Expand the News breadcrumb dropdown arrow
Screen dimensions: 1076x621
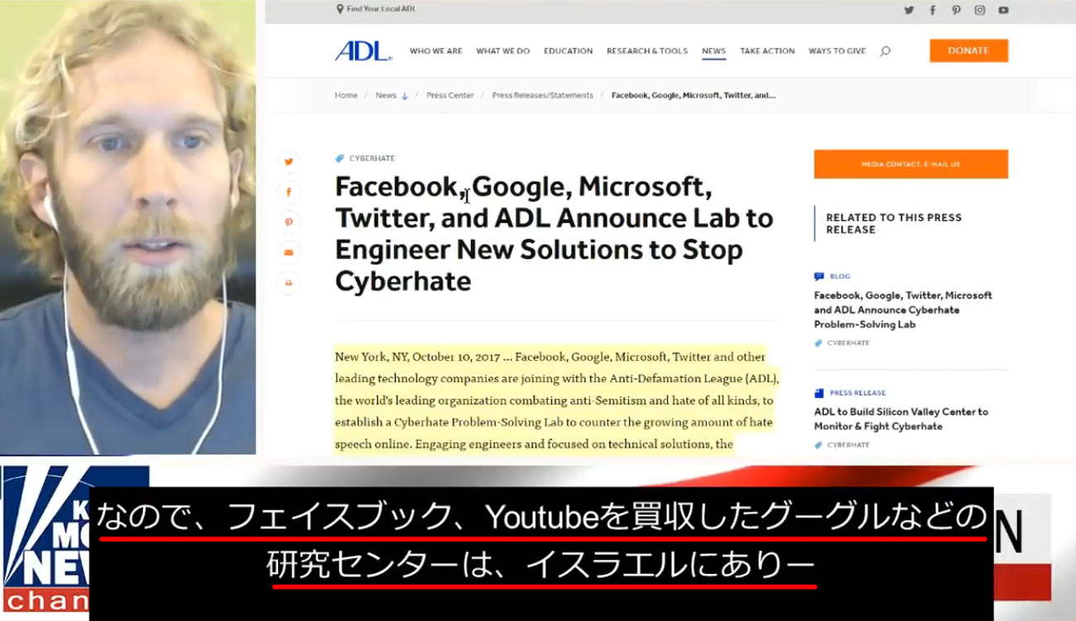tap(405, 96)
